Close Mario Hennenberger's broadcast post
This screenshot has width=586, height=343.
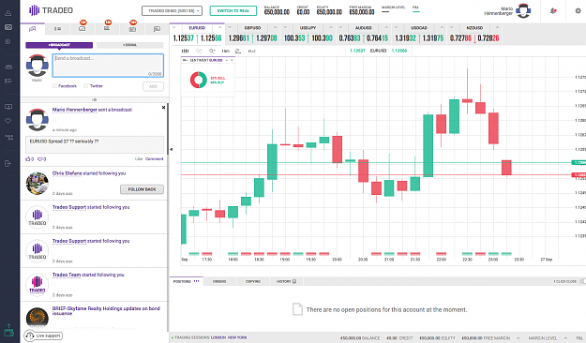[x=163, y=108]
